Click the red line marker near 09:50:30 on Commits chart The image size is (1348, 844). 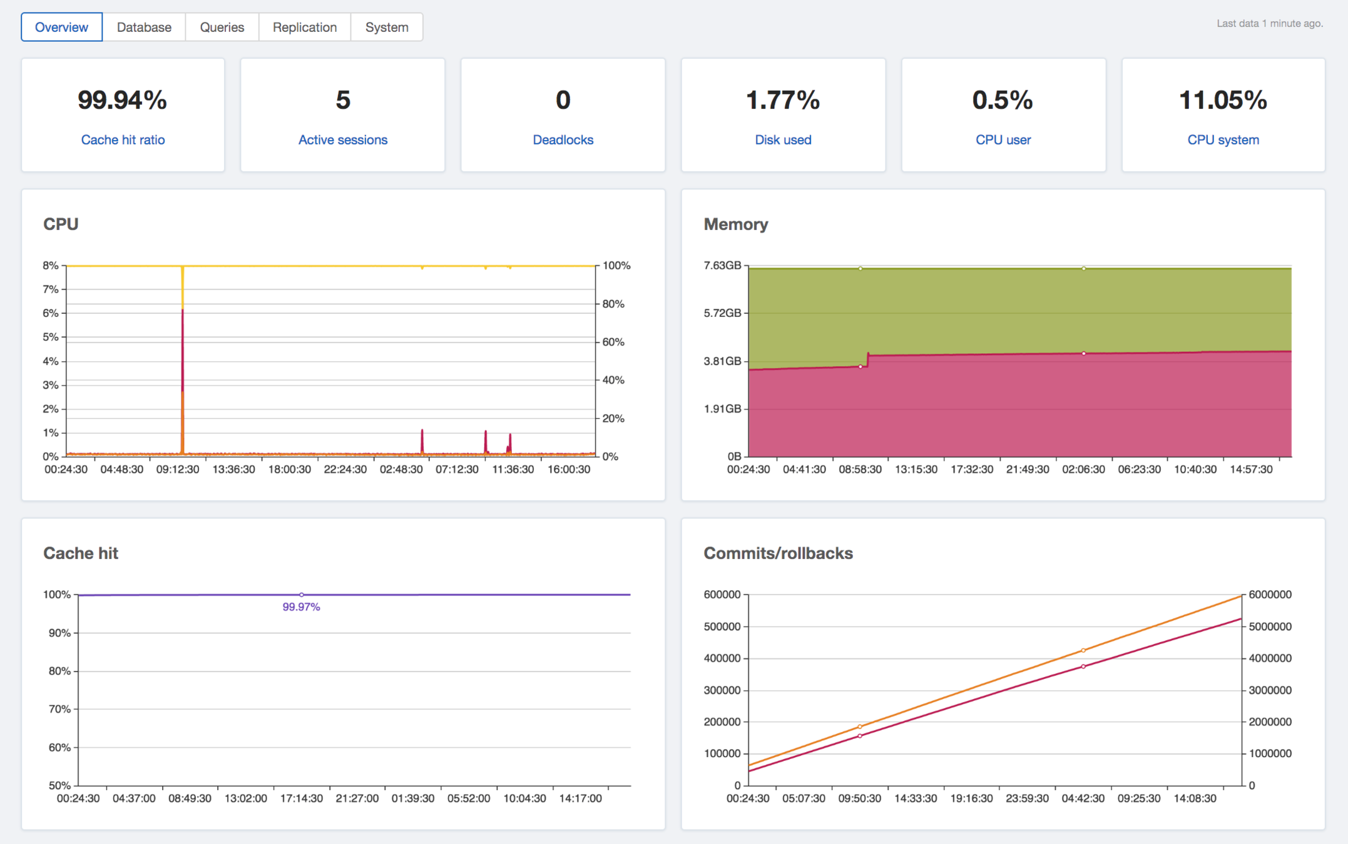[x=860, y=736]
